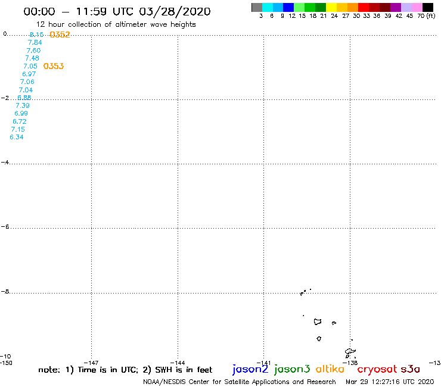Click the latitude axis label -6
Screen dimensions: 441x387
(x=5, y=226)
